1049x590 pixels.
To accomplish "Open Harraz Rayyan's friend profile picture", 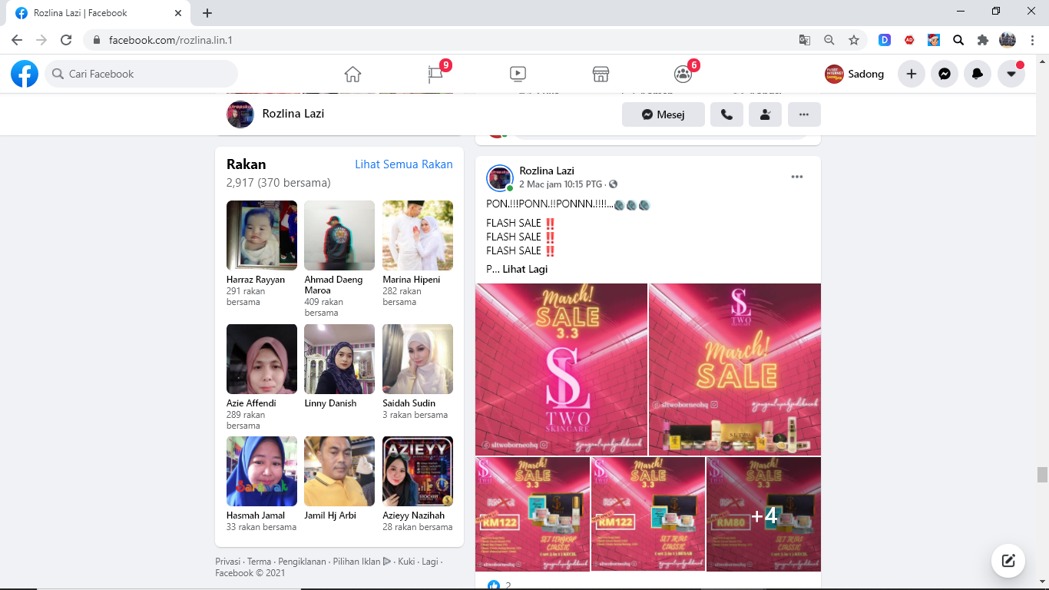I will pyautogui.click(x=262, y=235).
